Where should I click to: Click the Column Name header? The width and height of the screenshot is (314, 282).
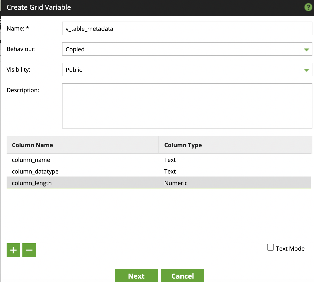pos(83,145)
